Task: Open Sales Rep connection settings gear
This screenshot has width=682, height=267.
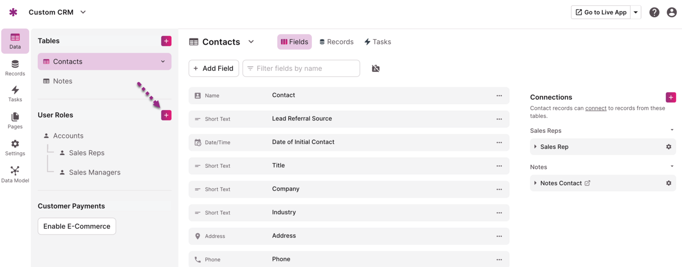Action: coord(668,147)
